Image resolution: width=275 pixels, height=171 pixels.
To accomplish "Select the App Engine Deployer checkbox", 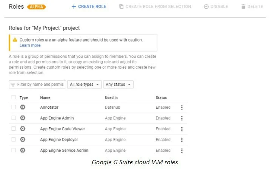I will pyautogui.click(x=14, y=139).
